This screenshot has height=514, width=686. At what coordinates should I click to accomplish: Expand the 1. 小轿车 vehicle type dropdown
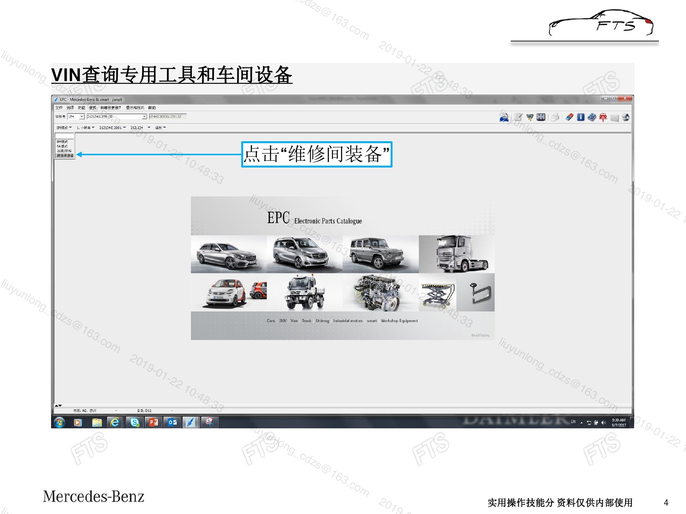[x=85, y=128]
